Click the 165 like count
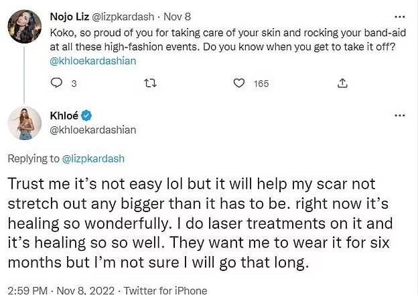Viewport: 418px width, 295px height. 261,83
